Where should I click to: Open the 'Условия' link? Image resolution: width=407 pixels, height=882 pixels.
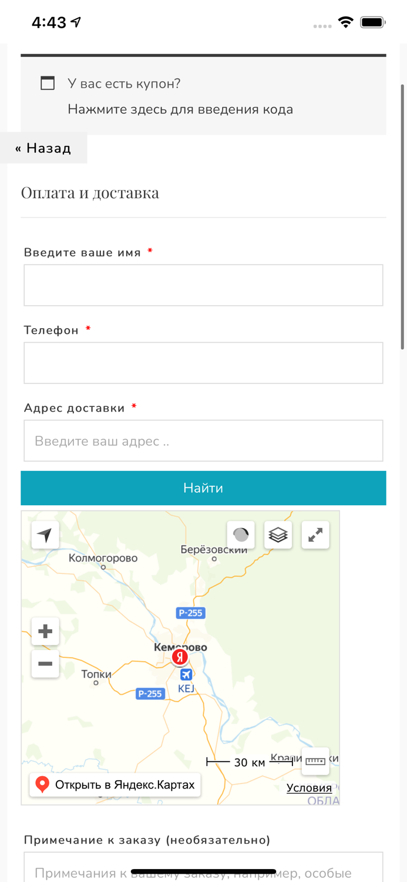tap(310, 787)
